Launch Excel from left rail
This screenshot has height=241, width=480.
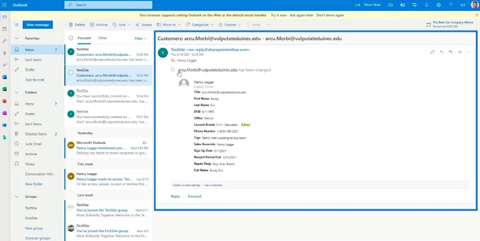[4, 89]
